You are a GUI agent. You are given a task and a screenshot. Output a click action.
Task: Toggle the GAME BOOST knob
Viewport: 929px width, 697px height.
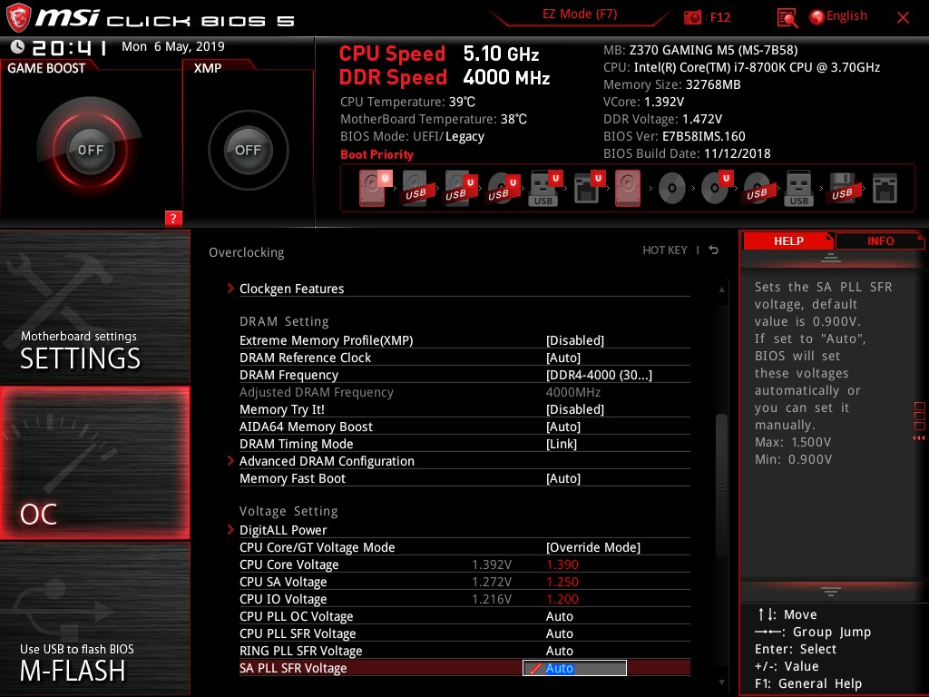90,150
